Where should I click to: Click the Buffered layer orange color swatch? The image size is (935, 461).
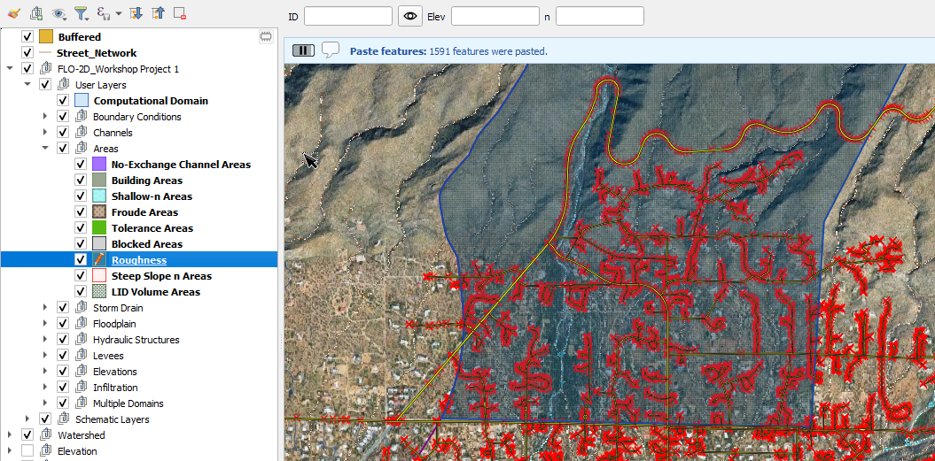click(46, 37)
